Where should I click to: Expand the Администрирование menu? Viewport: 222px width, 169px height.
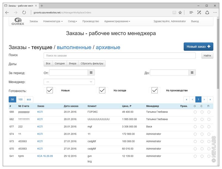(117, 21)
